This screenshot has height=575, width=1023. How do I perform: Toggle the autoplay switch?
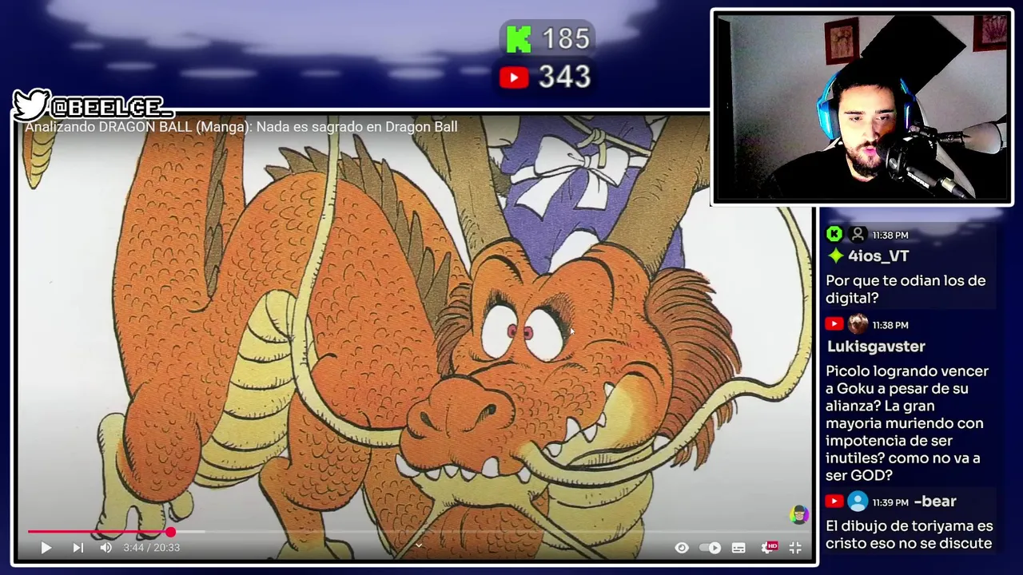[710, 548]
